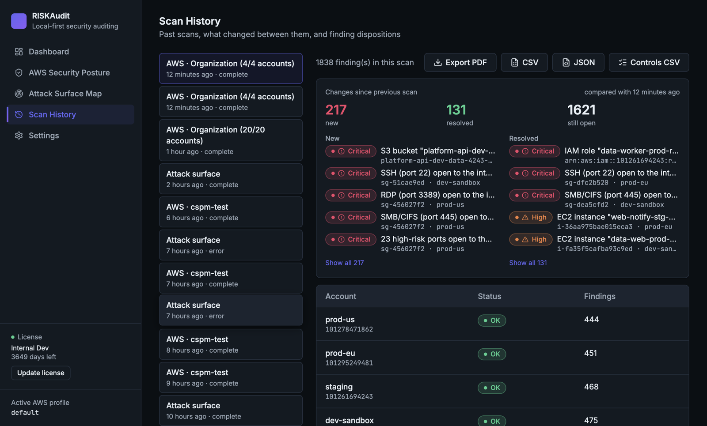Screen dimensions: 707x426
Task: Show all 217 new findings
Action: click(x=345, y=263)
